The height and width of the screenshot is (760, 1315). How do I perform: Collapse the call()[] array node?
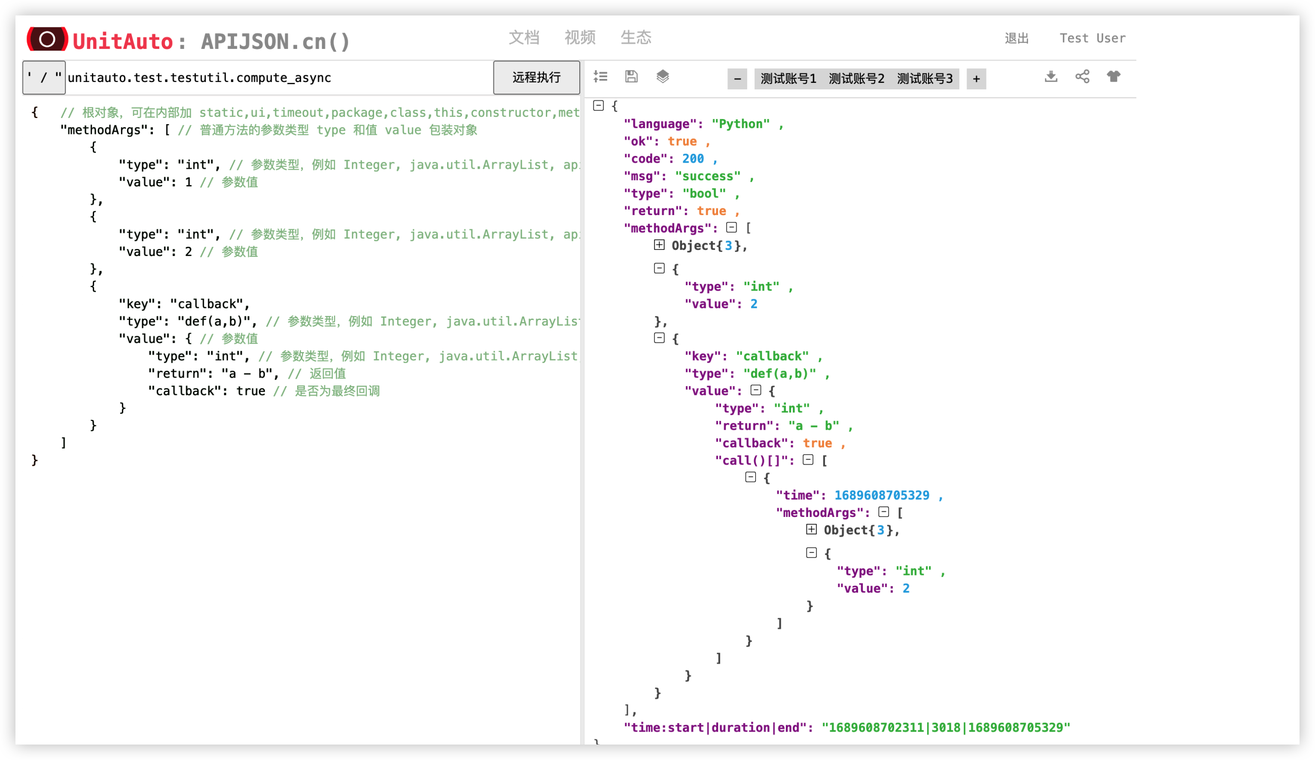tap(808, 459)
